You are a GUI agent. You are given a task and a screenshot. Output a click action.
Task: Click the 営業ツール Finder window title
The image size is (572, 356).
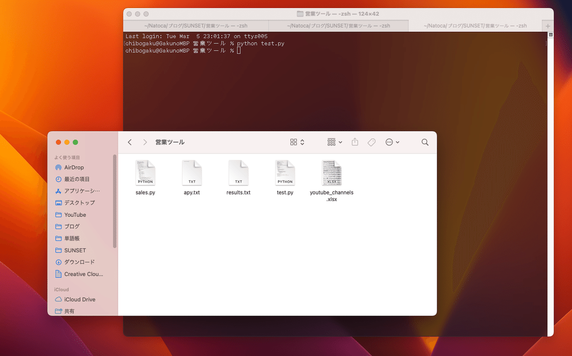[170, 142]
